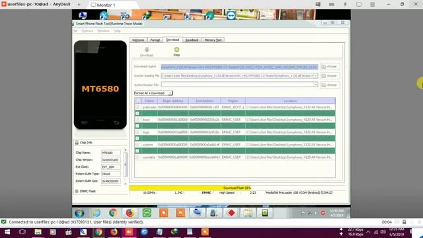
Task: Toggle checkbox in green row below preloader
Action: coord(137,113)
